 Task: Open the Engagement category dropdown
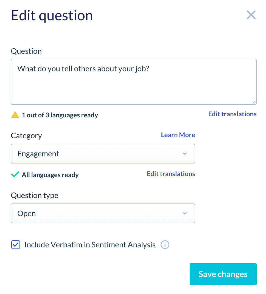tap(103, 154)
